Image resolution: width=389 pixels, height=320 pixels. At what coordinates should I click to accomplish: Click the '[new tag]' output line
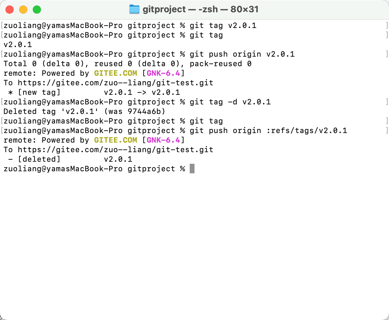click(94, 92)
